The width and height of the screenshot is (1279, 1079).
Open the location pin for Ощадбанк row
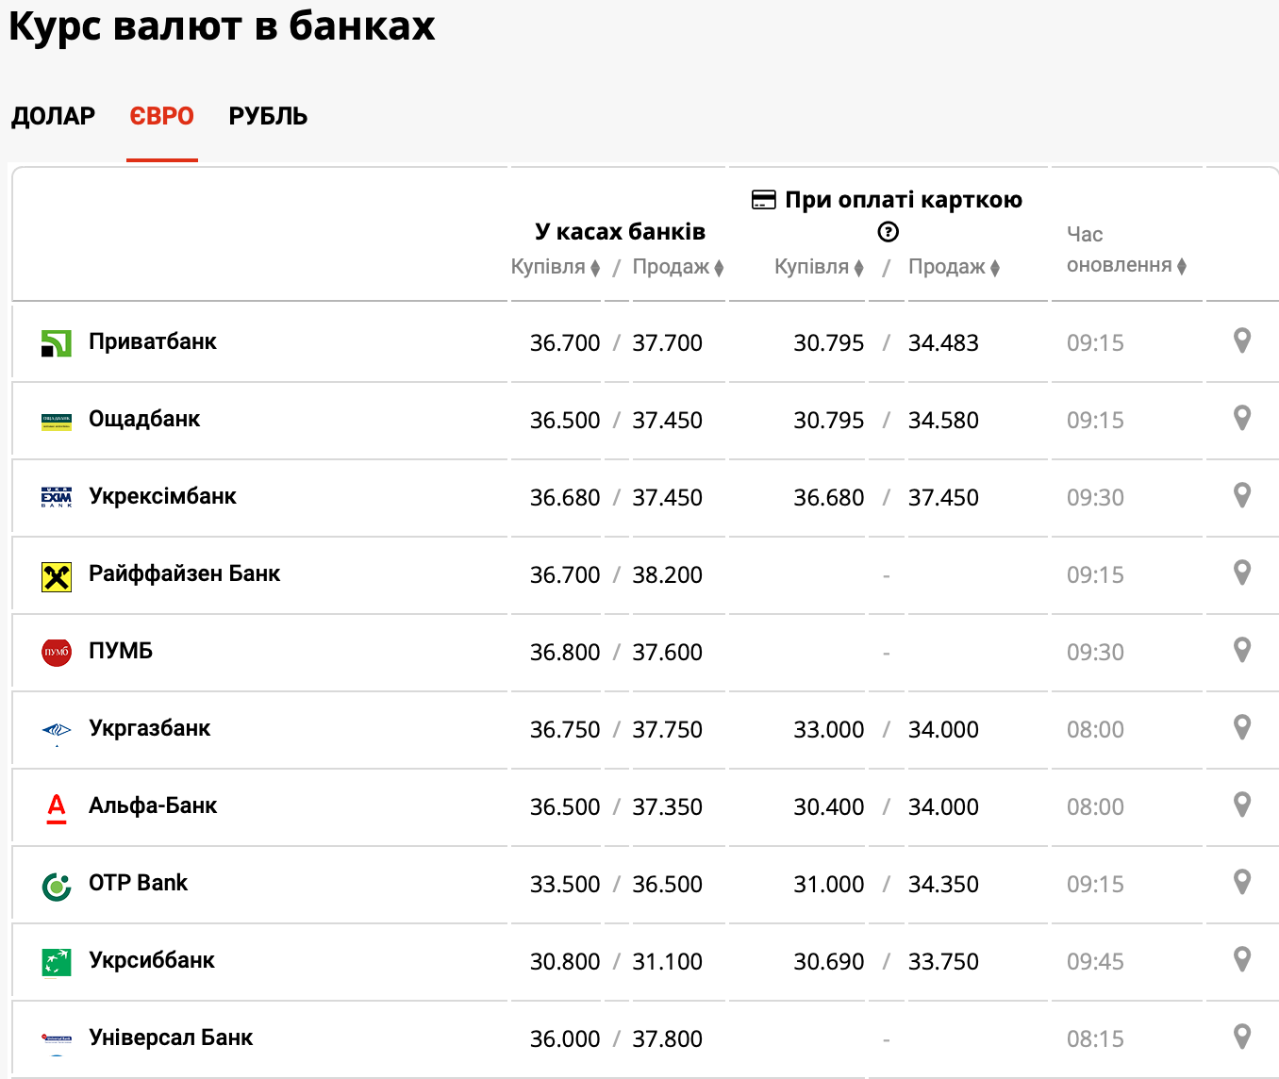(1242, 418)
